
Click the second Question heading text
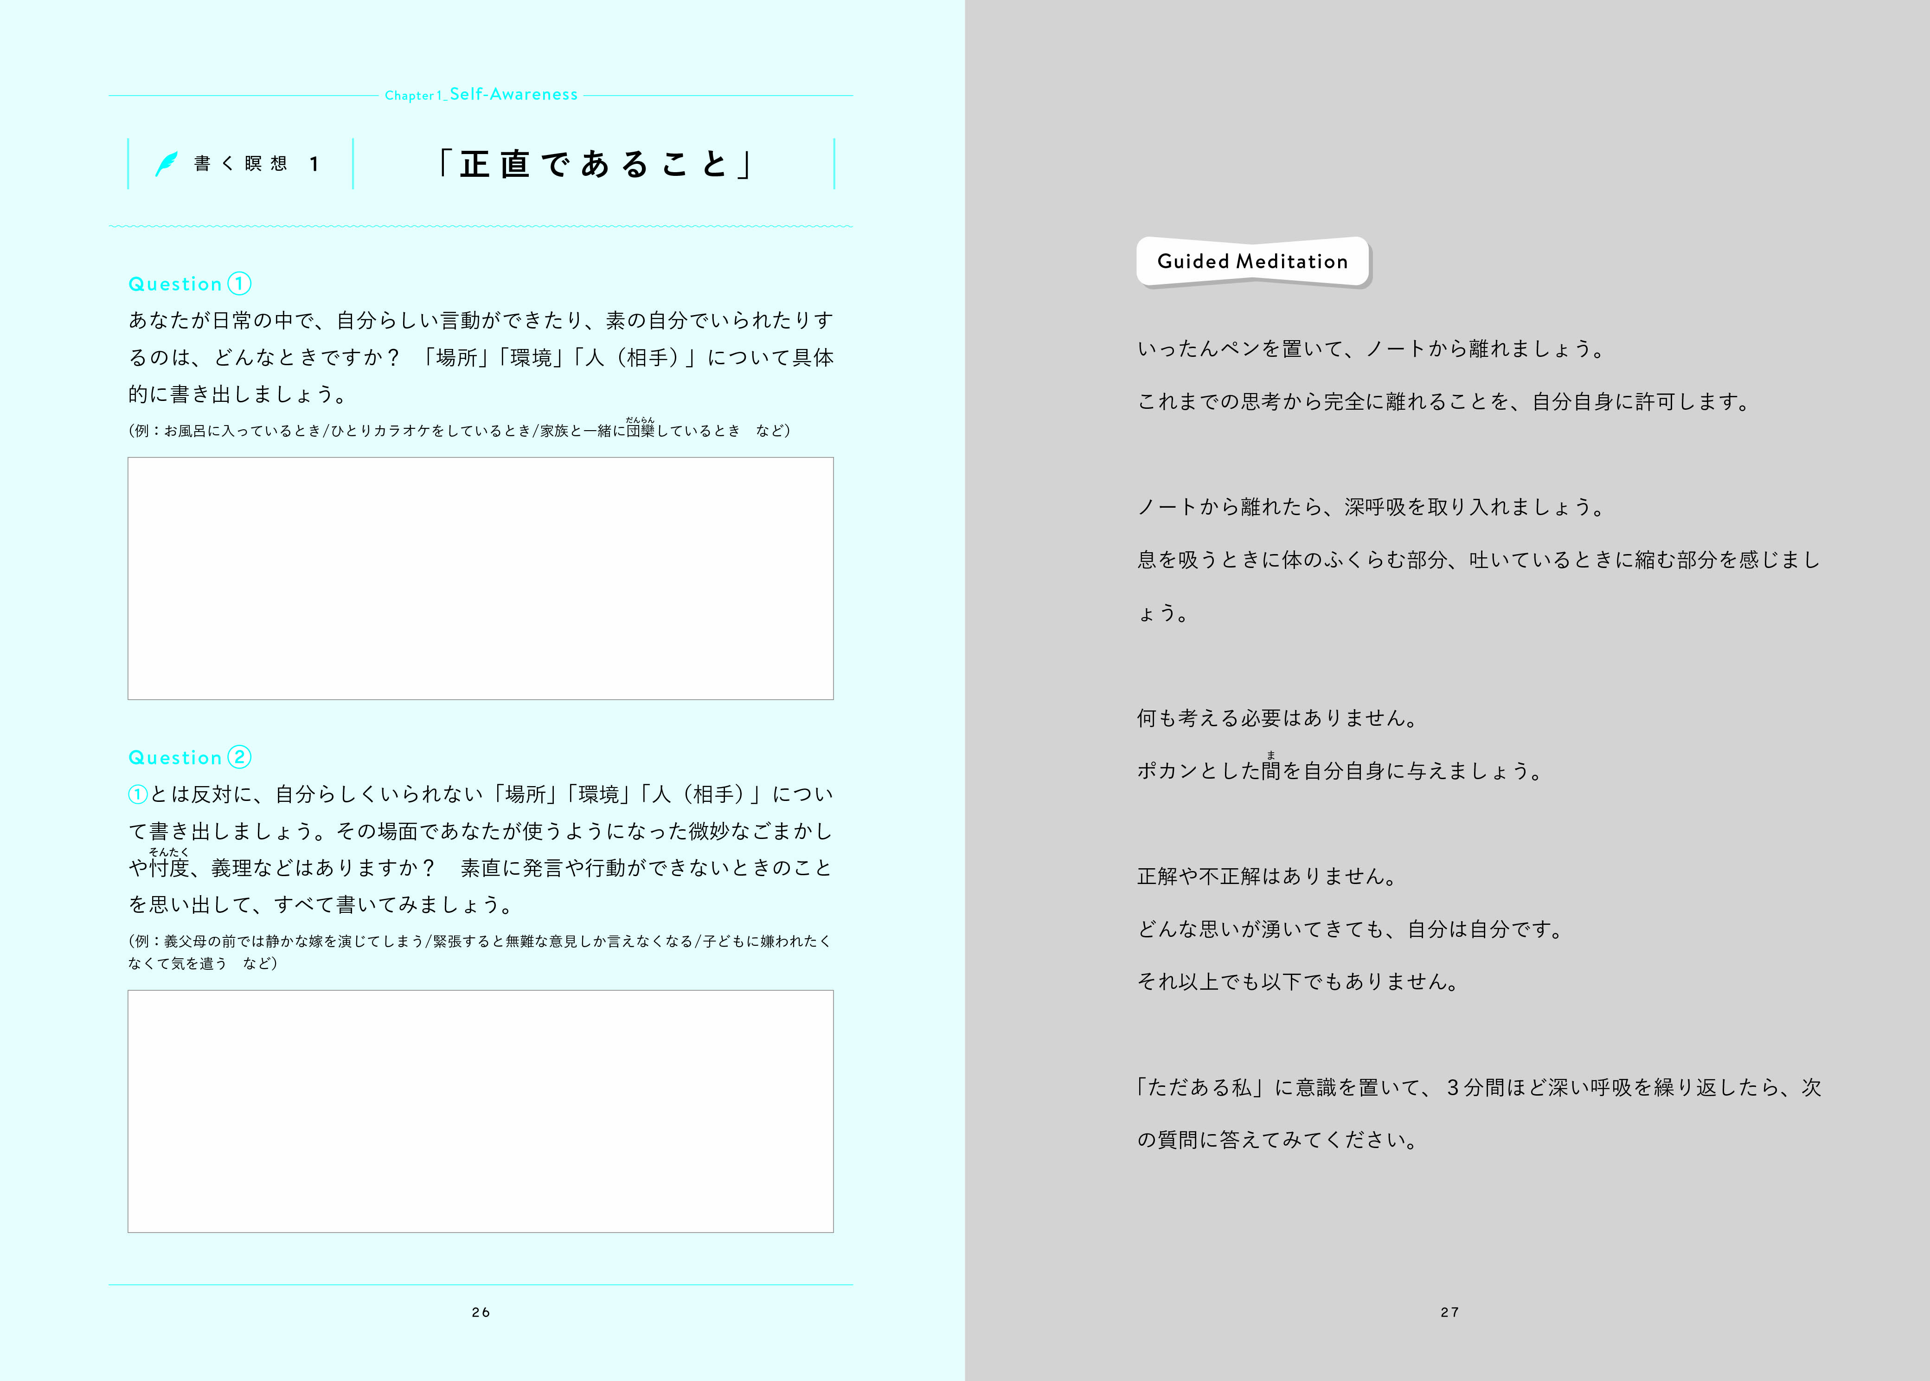click(x=175, y=758)
